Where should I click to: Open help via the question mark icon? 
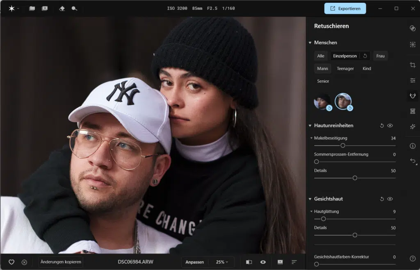413,259
